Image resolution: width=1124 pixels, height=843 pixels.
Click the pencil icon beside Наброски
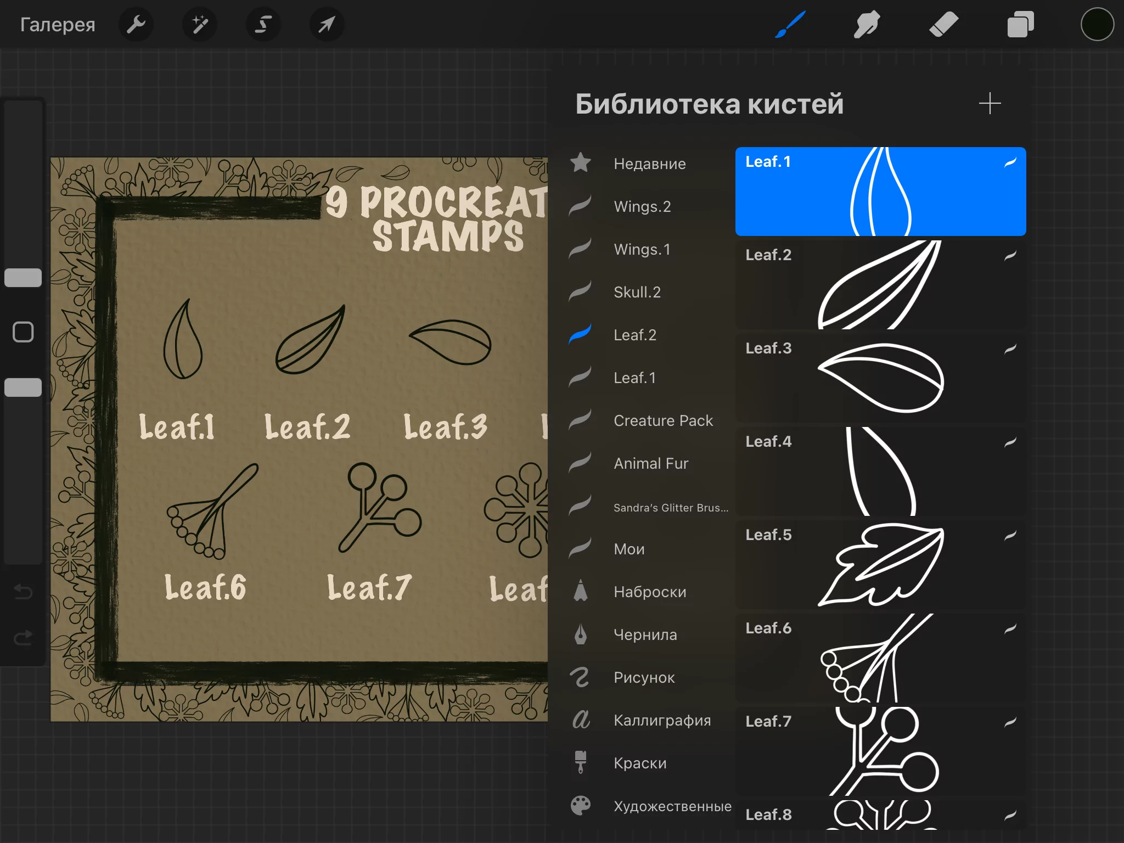click(x=581, y=591)
